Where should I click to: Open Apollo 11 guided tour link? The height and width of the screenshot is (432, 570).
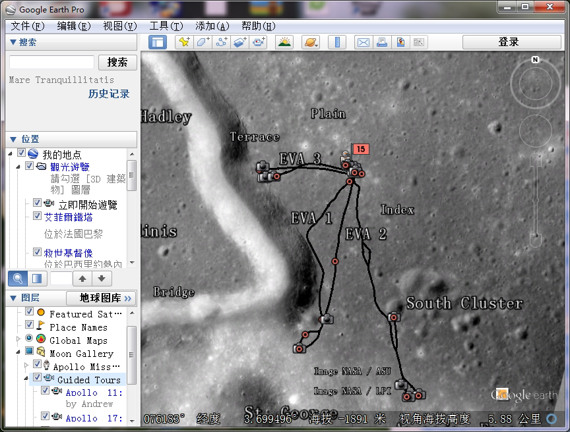tap(94, 392)
